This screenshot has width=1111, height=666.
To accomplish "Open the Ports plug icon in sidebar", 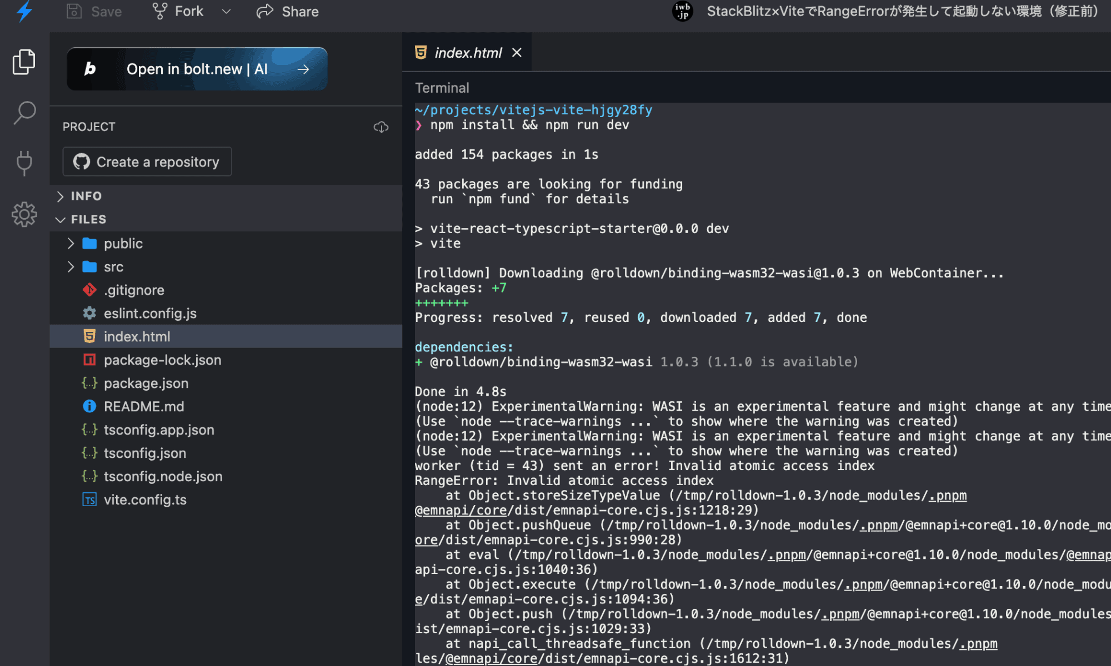I will click(24, 163).
